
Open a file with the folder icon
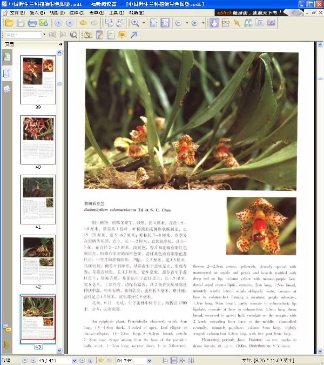pos(10,23)
